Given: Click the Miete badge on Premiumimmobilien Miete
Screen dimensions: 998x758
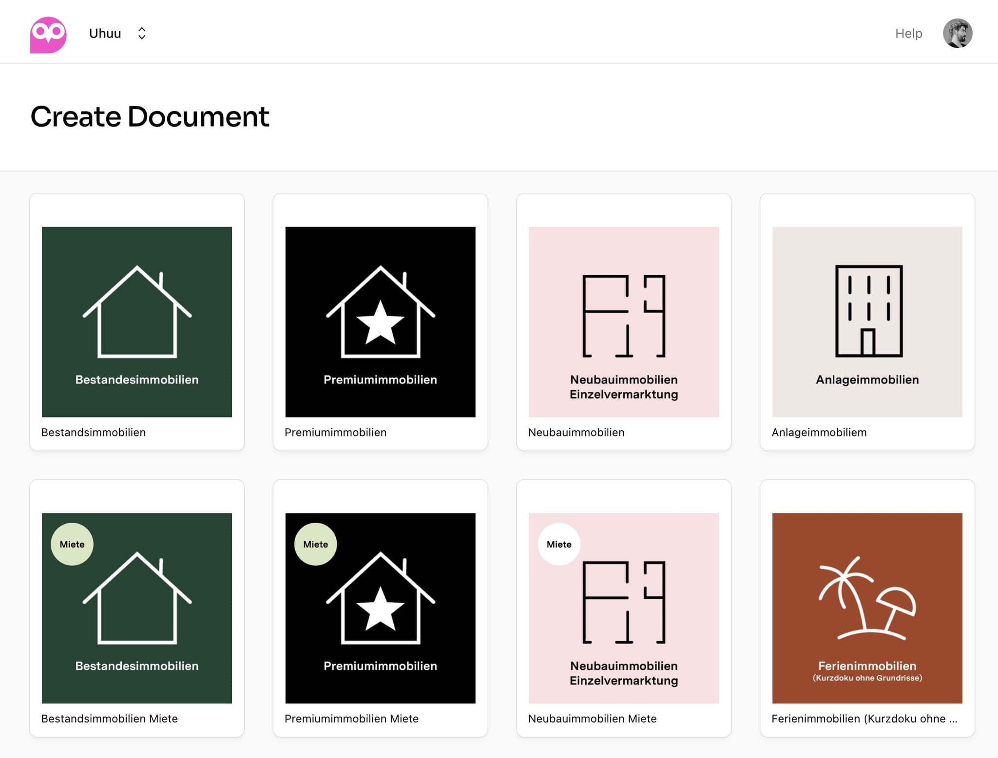Looking at the screenshot, I should click(315, 544).
